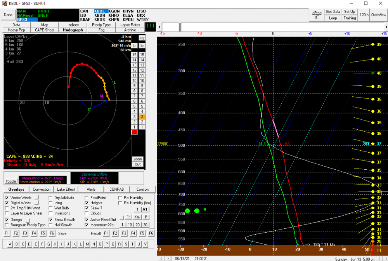Click the F3 save slot button
Viewport: 388px width, 261px height.
25,233
